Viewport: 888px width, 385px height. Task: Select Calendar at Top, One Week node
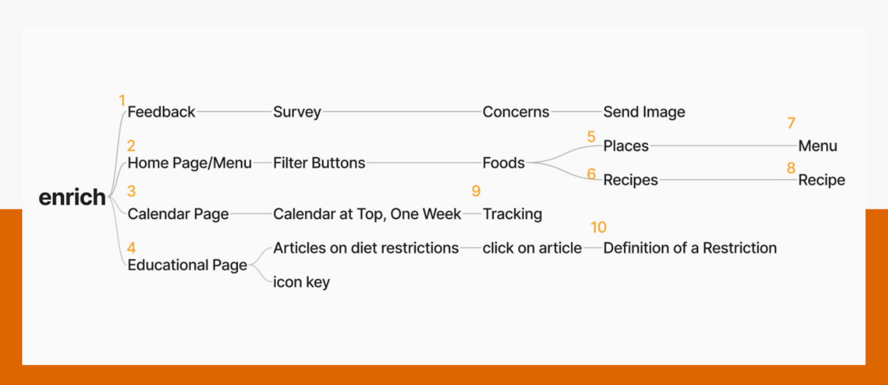point(367,214)
